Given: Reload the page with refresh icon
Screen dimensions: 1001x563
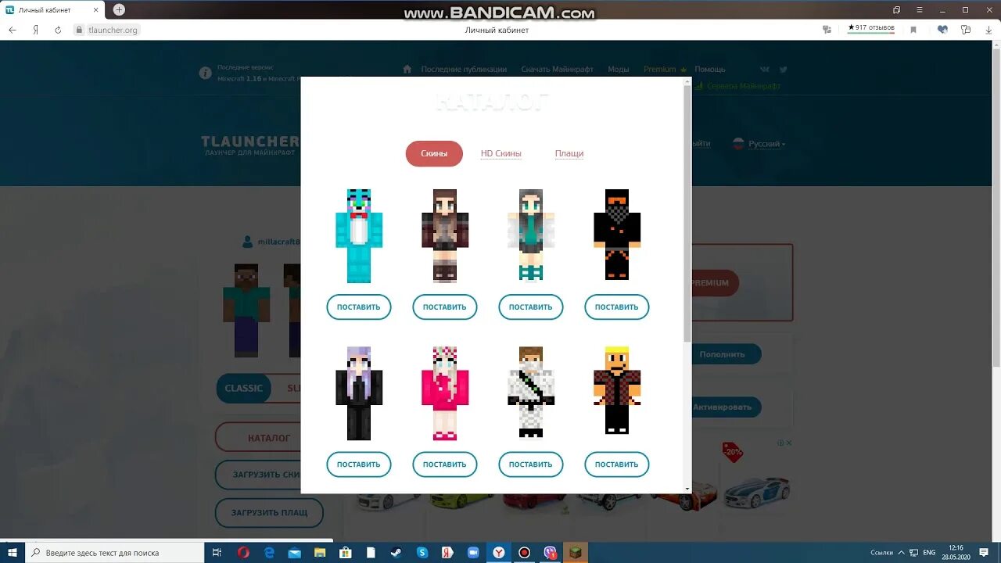Looking at the screenshot, I should click(58, 30).
